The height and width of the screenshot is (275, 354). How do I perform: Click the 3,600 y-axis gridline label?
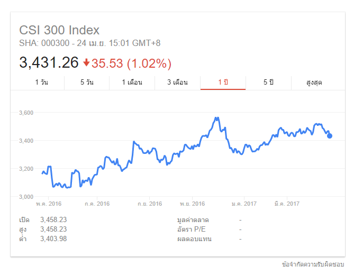pos(26,113)
